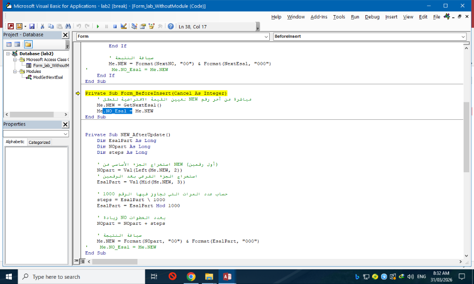Click the Reset (stop) toolbar icon
The width and height of the screenshot is (474, 284).
[x=115, y=27]
